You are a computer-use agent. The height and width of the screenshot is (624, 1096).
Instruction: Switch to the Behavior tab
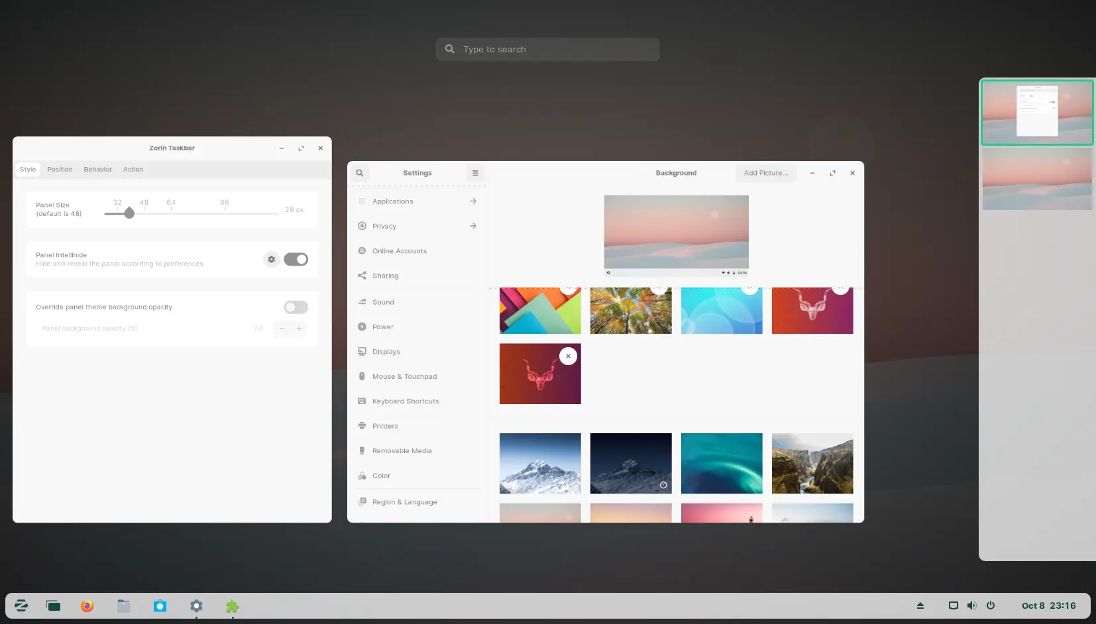click(x=97, y=170)
